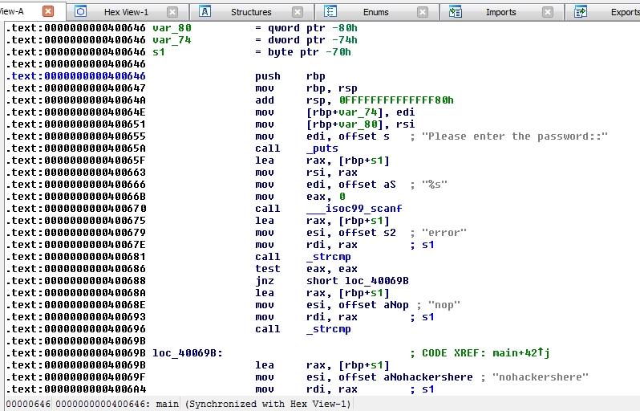The width and height of the screenshot is (640, 411).
Task: Follow the main+42 code xref
Action: pyautogui.click(x=521, y=353)
